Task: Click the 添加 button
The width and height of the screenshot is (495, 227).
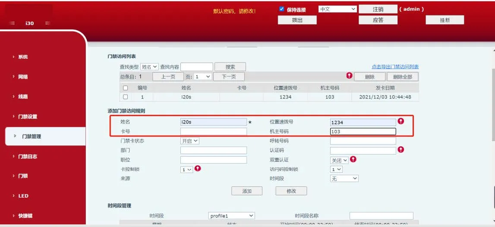Action: pyautogui.click(x=247, y=191)
